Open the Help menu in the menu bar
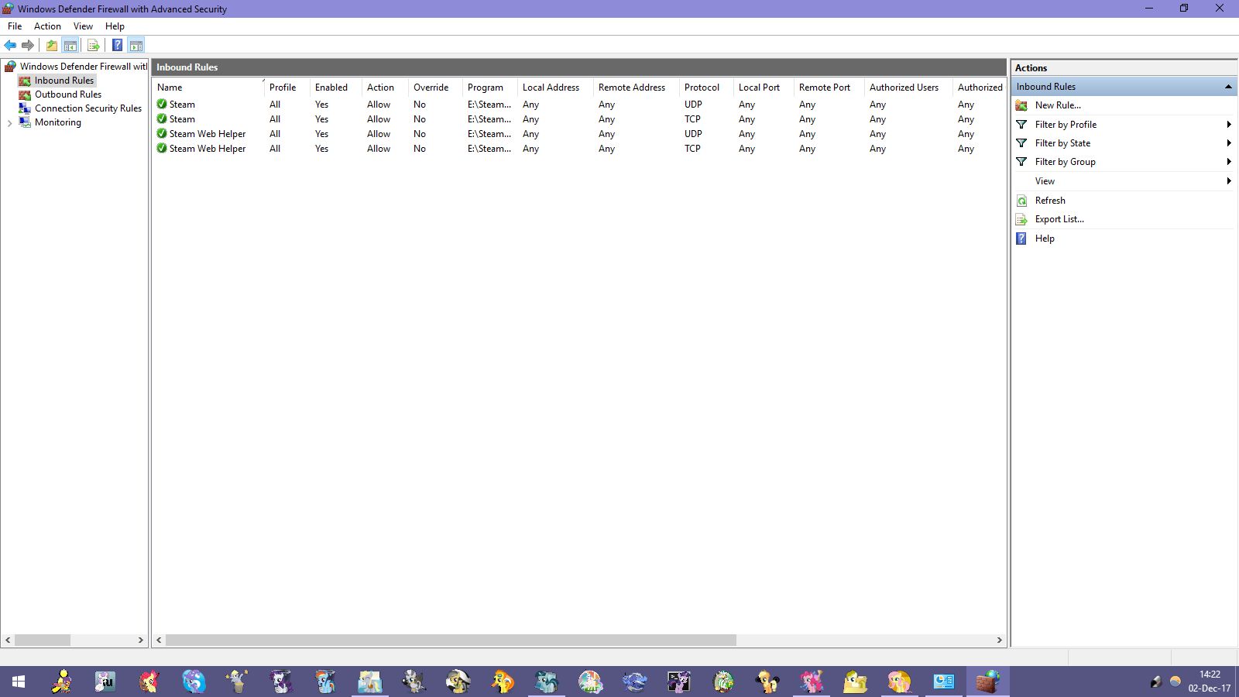 pos(115,26)
